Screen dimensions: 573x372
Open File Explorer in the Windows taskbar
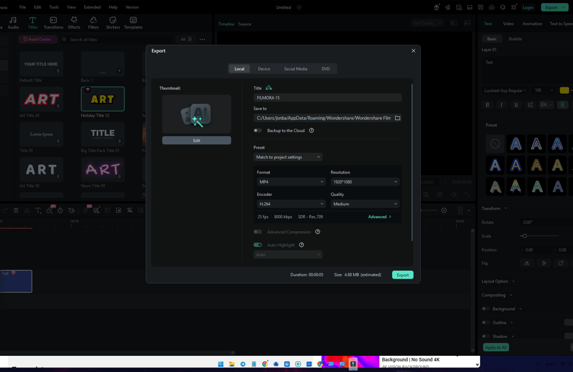(232, 364)
